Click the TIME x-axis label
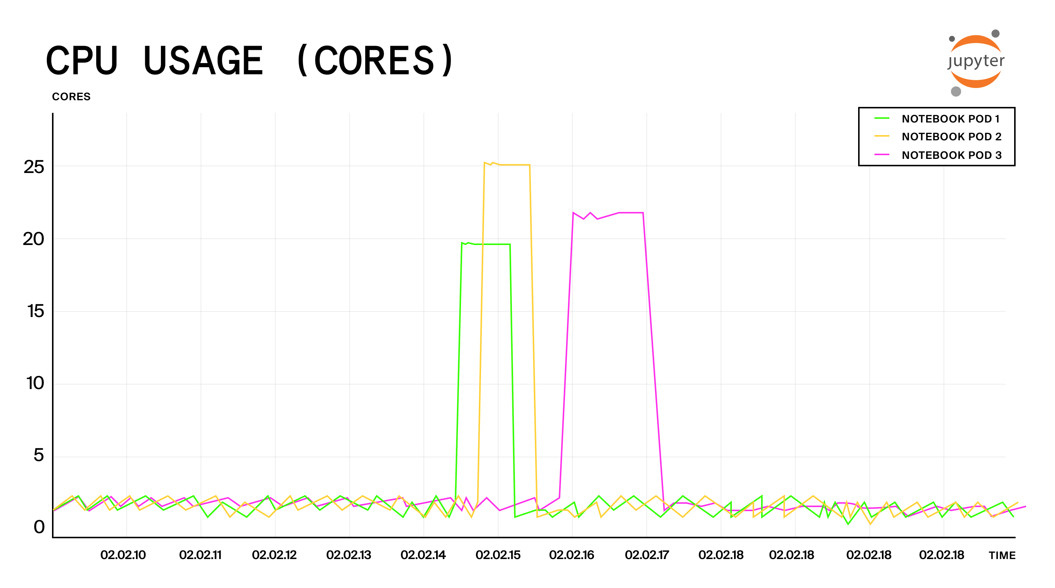This screenshot has width=1055, height=588. click(1002, 555)
